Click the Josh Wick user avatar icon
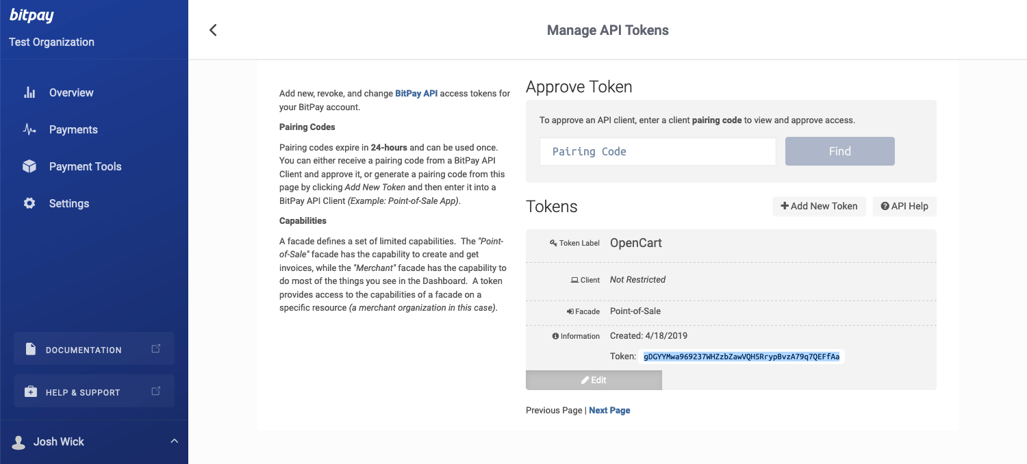The image size is (1027, 464). [19, 442]
